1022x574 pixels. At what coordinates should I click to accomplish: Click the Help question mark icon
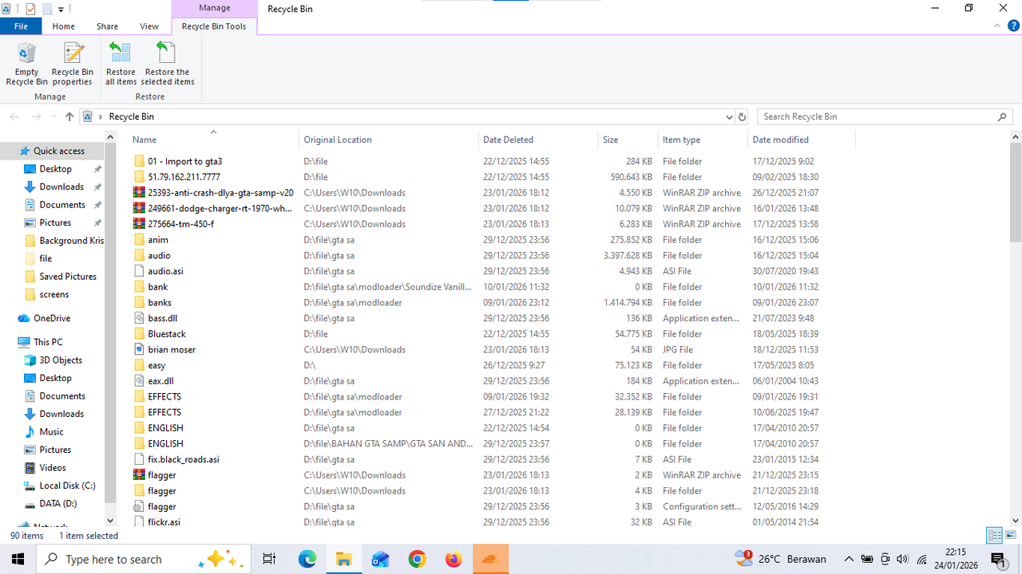1013,26
